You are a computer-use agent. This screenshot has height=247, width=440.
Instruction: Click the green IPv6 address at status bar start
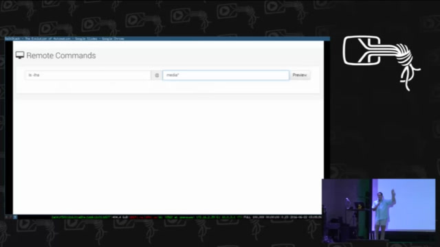pos(81,217)
